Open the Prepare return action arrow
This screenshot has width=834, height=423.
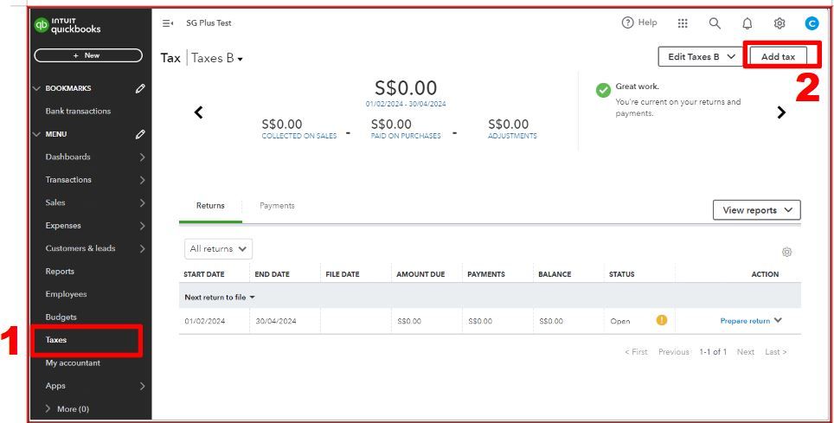pyautogui.click(x=778, y=320)
